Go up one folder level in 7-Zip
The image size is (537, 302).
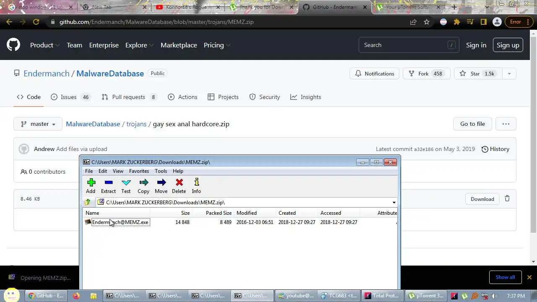88,202
